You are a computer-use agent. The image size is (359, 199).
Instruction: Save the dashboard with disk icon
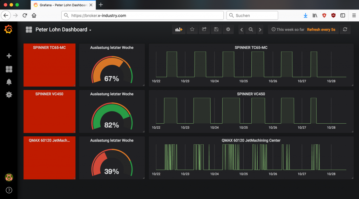[216, 29]
